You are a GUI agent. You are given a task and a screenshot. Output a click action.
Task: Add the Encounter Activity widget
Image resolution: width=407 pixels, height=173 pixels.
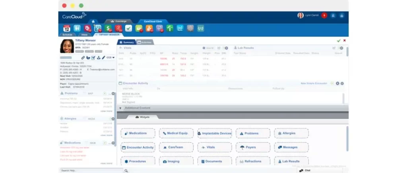point(138,147)
